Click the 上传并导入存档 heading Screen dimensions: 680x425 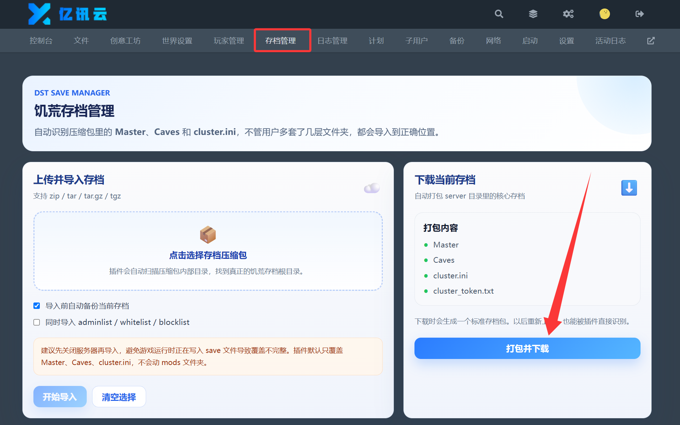69,180
